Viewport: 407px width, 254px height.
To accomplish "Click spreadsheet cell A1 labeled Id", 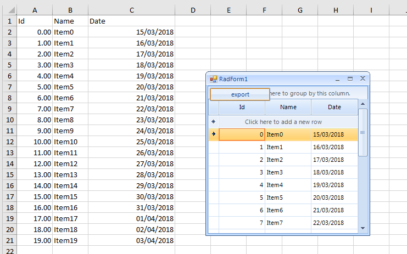I will point(35,21).
